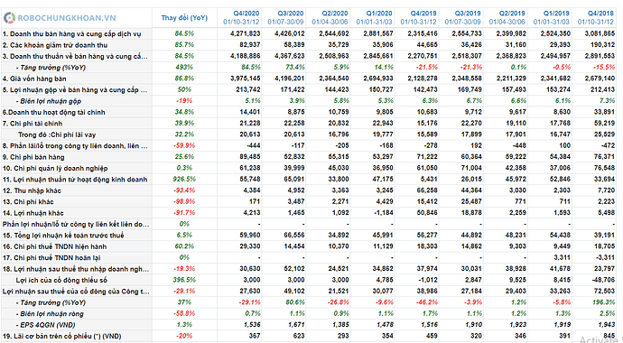Click row 5. Lợi nhuận gộp label
623x343 pixels.
click(x=75, y=90)
